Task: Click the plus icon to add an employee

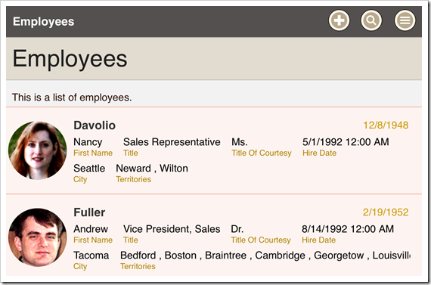Action: tap(339, 20)
